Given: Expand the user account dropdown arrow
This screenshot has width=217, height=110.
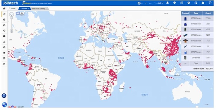Looking at the screenshot, I should [146, 3].
